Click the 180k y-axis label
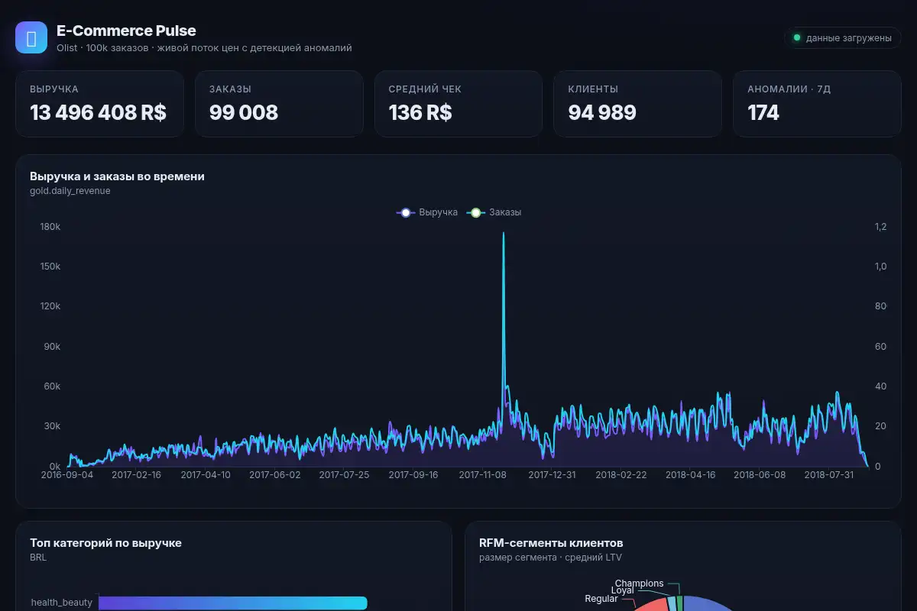Viewport: 917px width, 611px height. pyautogui.click(x=50, y=227)
